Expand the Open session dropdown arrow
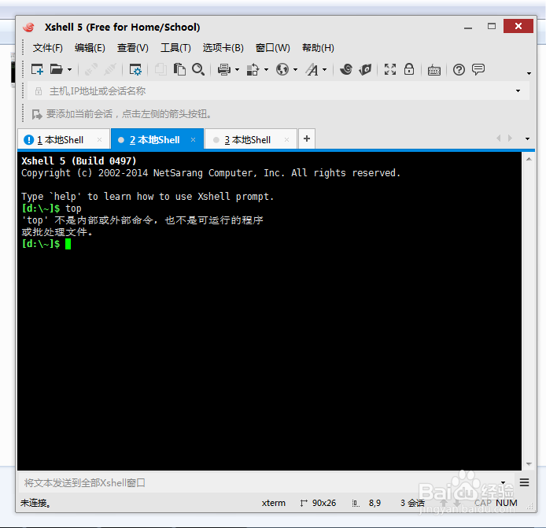Screen dimensions: 546x528 (70, 70)
